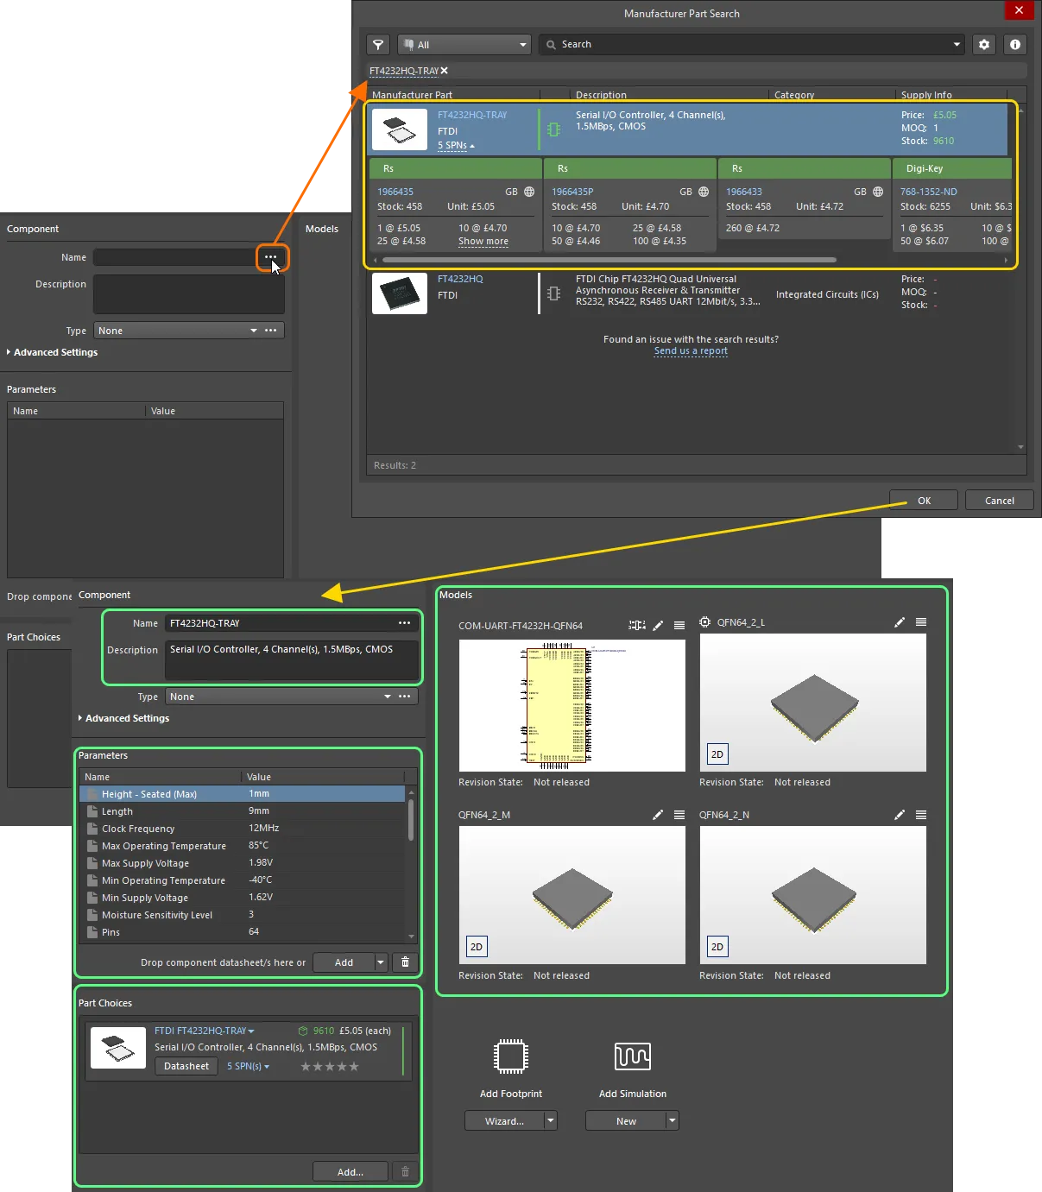Open the QFN64_2_N hamburger menu
This screenshot has width=1042, height=1192.
click(920, 814)
